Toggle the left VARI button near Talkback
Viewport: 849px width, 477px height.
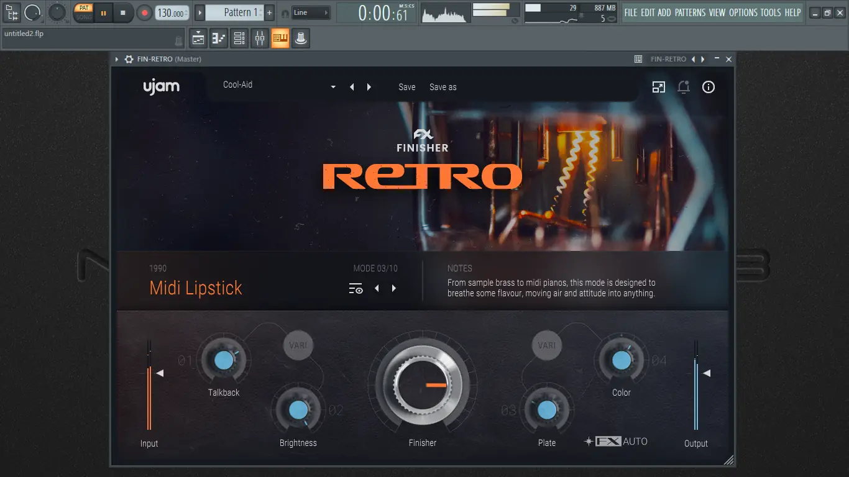298,345
